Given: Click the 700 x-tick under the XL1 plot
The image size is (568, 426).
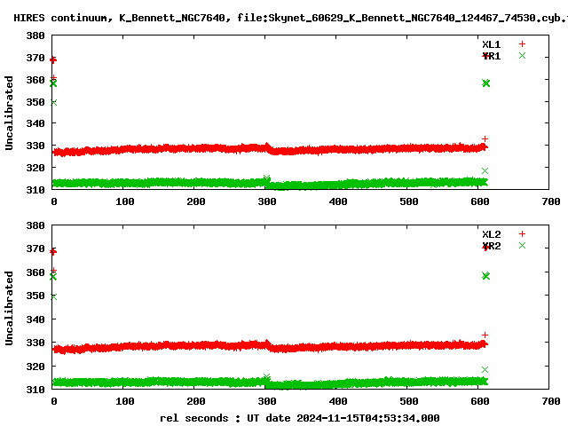Looking at the screenshot, I should pyautogui.click(x=551, y=201).
